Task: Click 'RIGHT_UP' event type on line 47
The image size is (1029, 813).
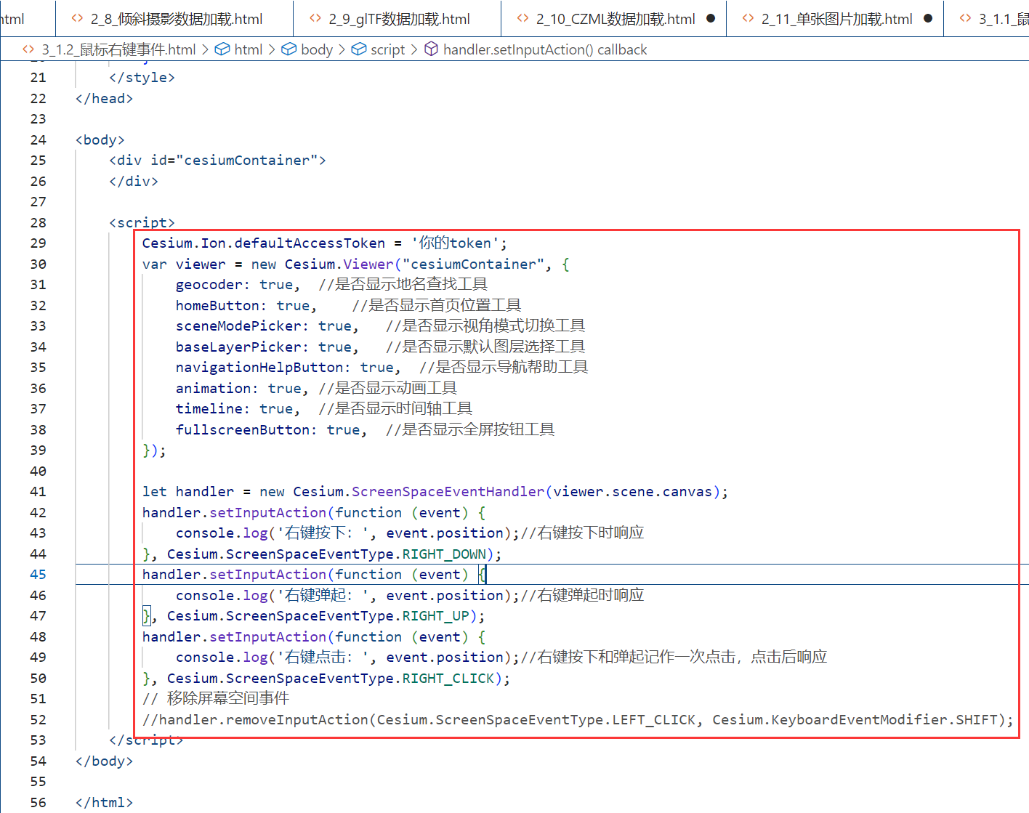Action: pos(436,616)
